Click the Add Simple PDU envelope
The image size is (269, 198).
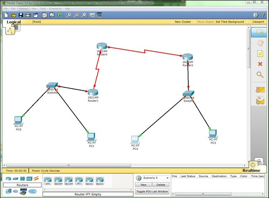coord(259,90)
